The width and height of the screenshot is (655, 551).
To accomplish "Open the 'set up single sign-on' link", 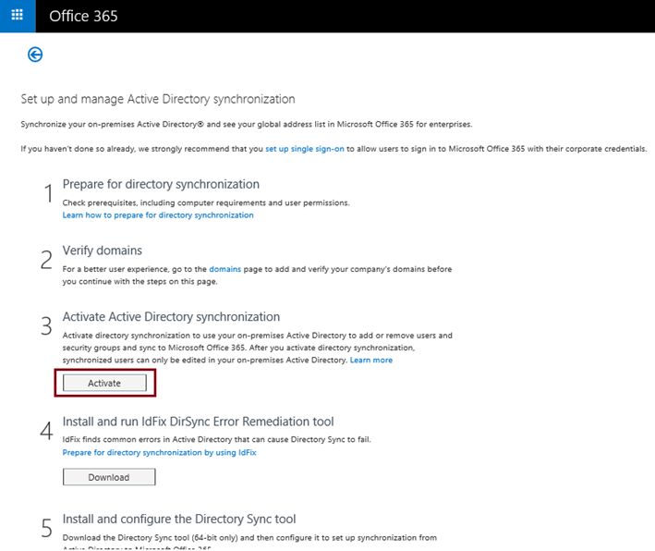I will click(305, 149).
